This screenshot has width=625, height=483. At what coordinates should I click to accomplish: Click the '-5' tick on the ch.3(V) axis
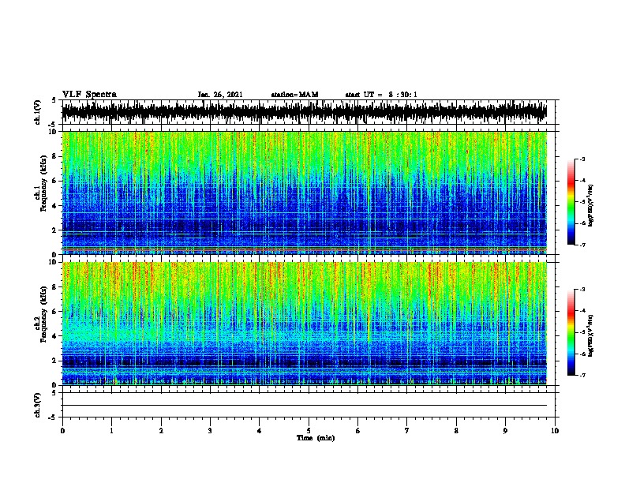pyautogui.click(x=53, y=417)
